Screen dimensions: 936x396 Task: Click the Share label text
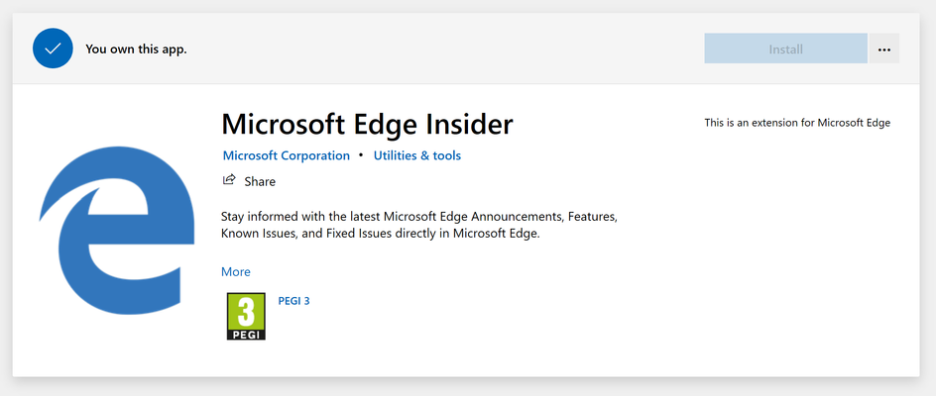pos(260,181)
